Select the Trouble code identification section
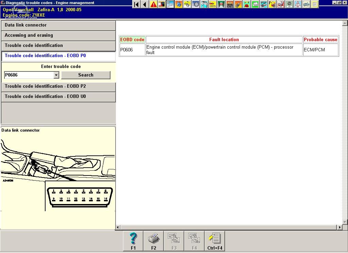This screenshot has height=253, width=348. point(58,46)
